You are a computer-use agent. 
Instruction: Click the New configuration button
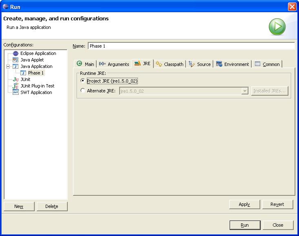pos(19,206)
